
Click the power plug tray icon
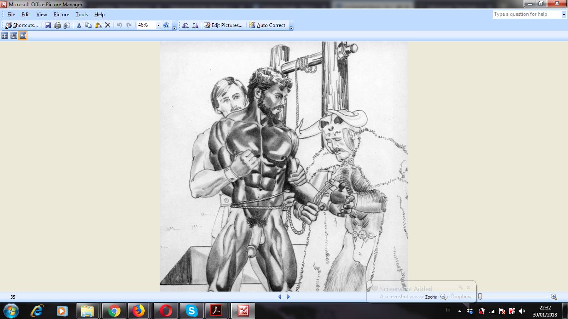pyautogui.click(x=482, y=311)
